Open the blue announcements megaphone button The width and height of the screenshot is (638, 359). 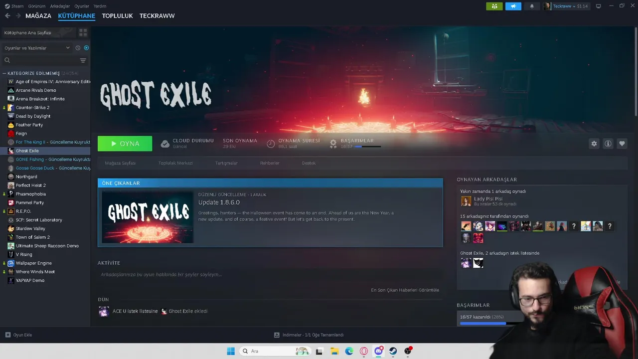pyautogui.click(x=513, y=6)
